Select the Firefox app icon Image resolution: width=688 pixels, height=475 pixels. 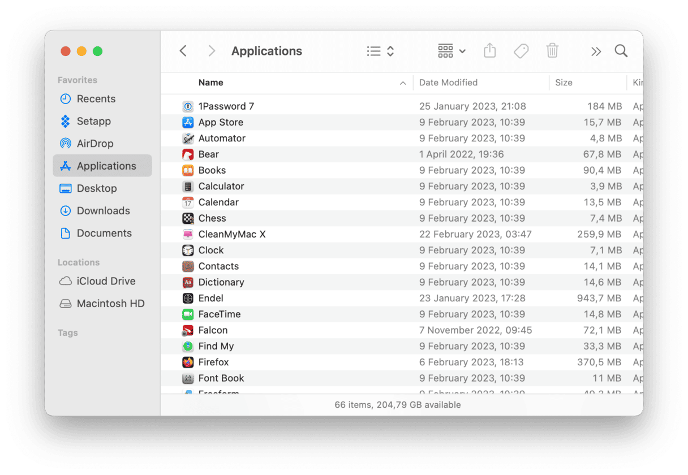click(x=188, y=362)
